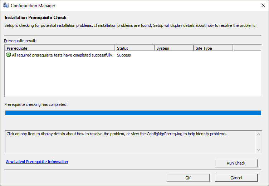Sort by the Prerequisite column header
Image resolution: width=269 pixels, height=186 pixels.
pos(60,48)
